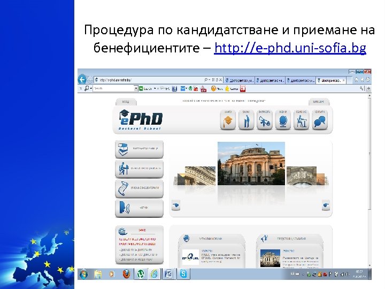The width and height of the screenshot is (385, 289).
Task: Click the ePhD Doctoral School logo
Action: [x=141, y=120]
